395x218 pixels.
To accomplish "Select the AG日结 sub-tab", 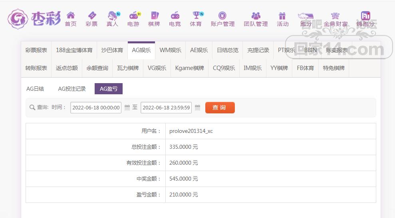I will (x=35, y=89).
